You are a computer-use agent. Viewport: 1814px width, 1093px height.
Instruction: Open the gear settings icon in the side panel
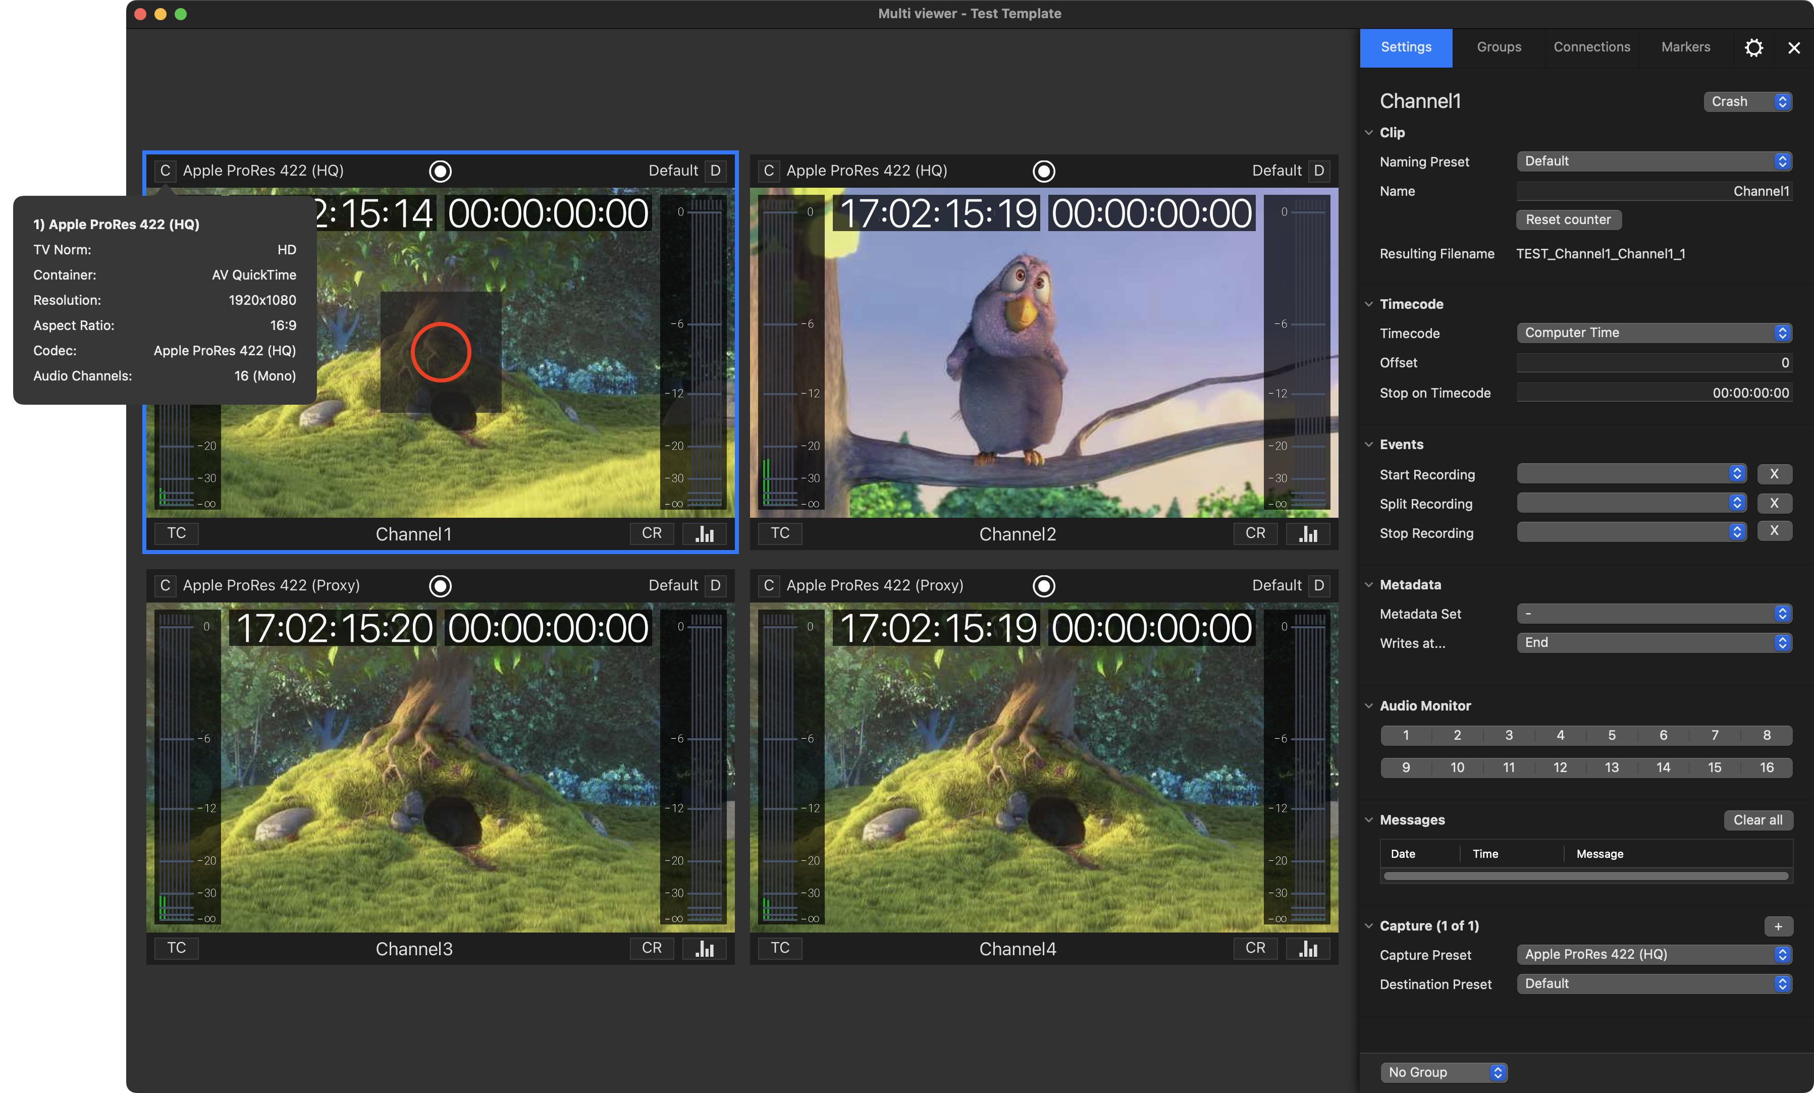pos(1753,48)
